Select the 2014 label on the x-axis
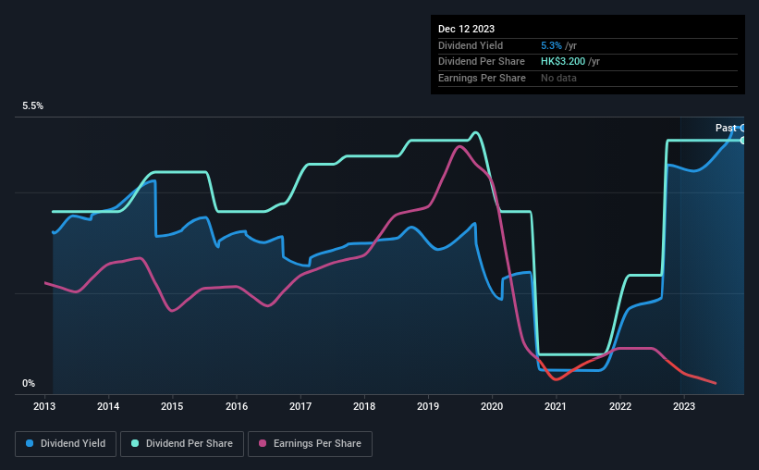Image resolution: width=759 pixels, height=470 pixels. [108, 406]
